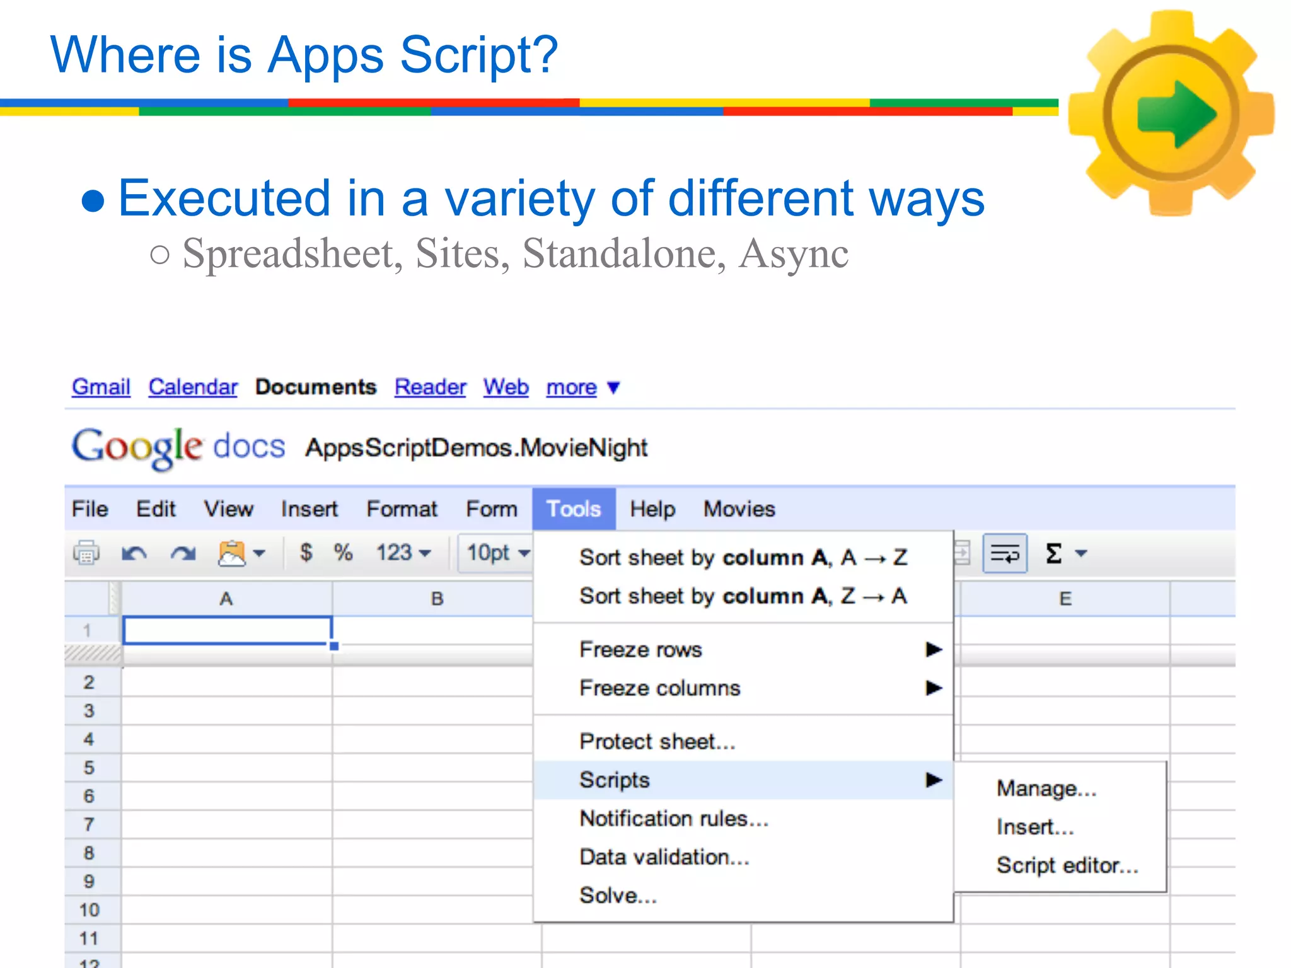Image resolution: width=1291 pixels, height=968 pixels.
Task: Choose Insert... in Scripts submenu
Action: 1060,827
